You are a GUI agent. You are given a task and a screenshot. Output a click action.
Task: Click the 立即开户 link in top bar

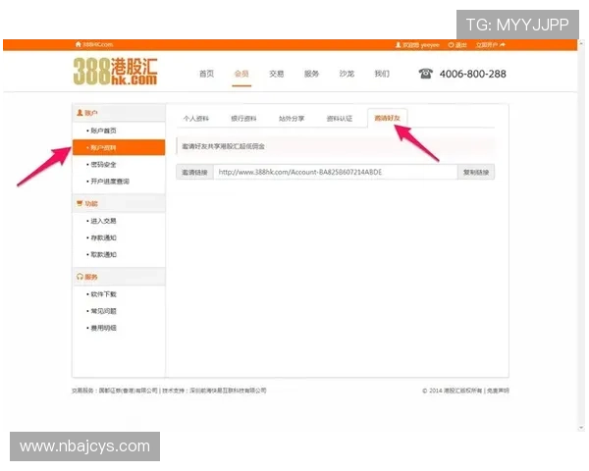point(487,45)
